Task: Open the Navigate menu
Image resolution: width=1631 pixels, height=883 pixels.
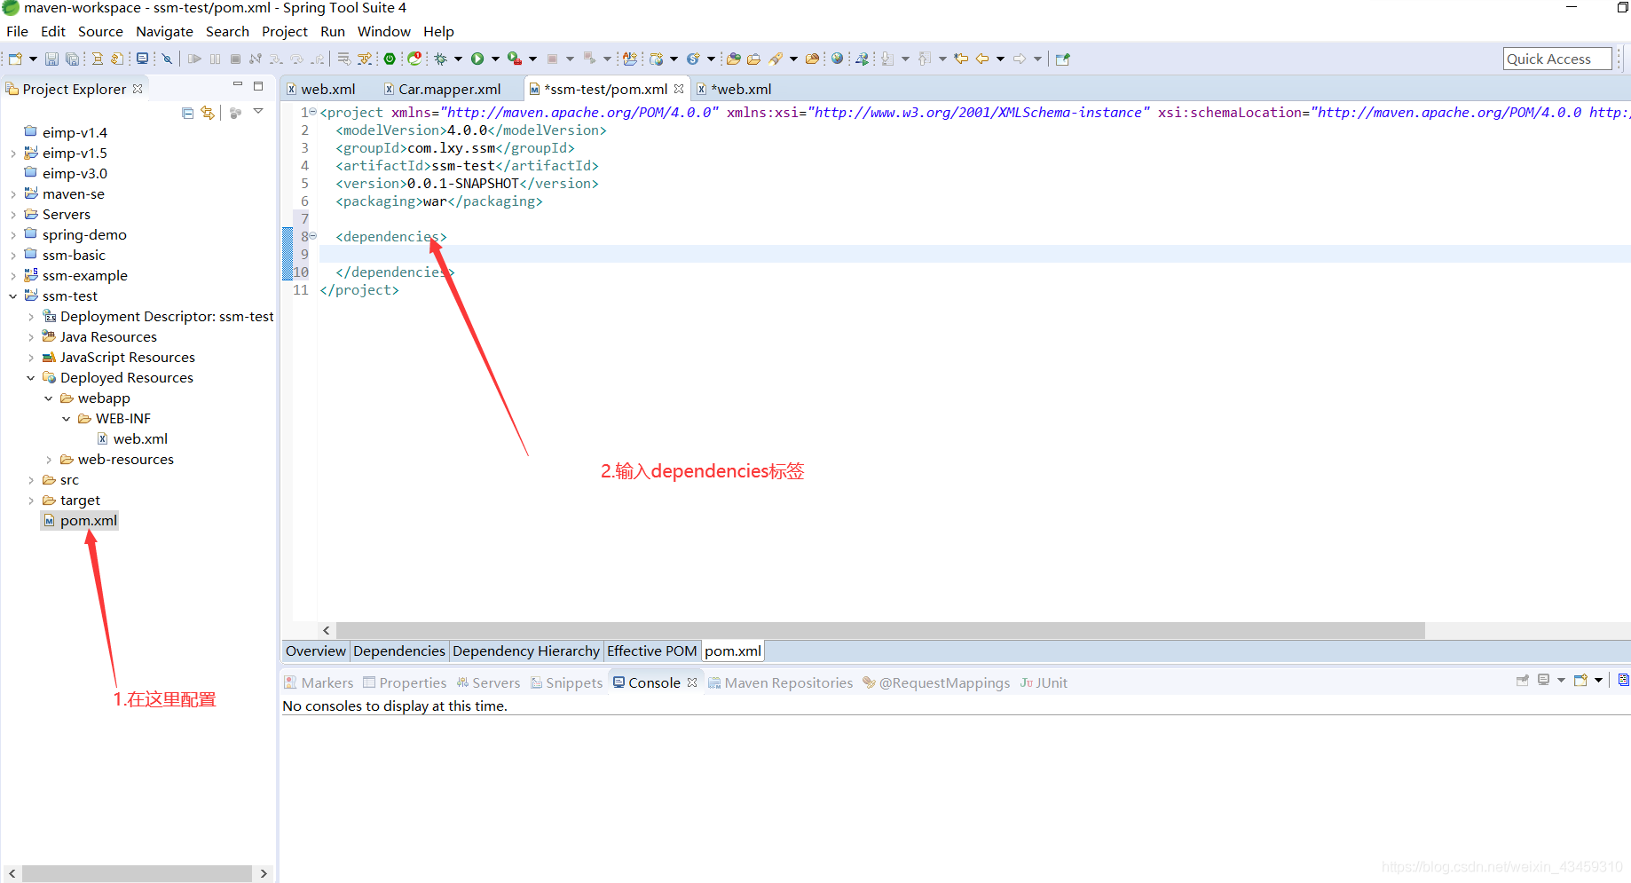Action: (164, 31)
